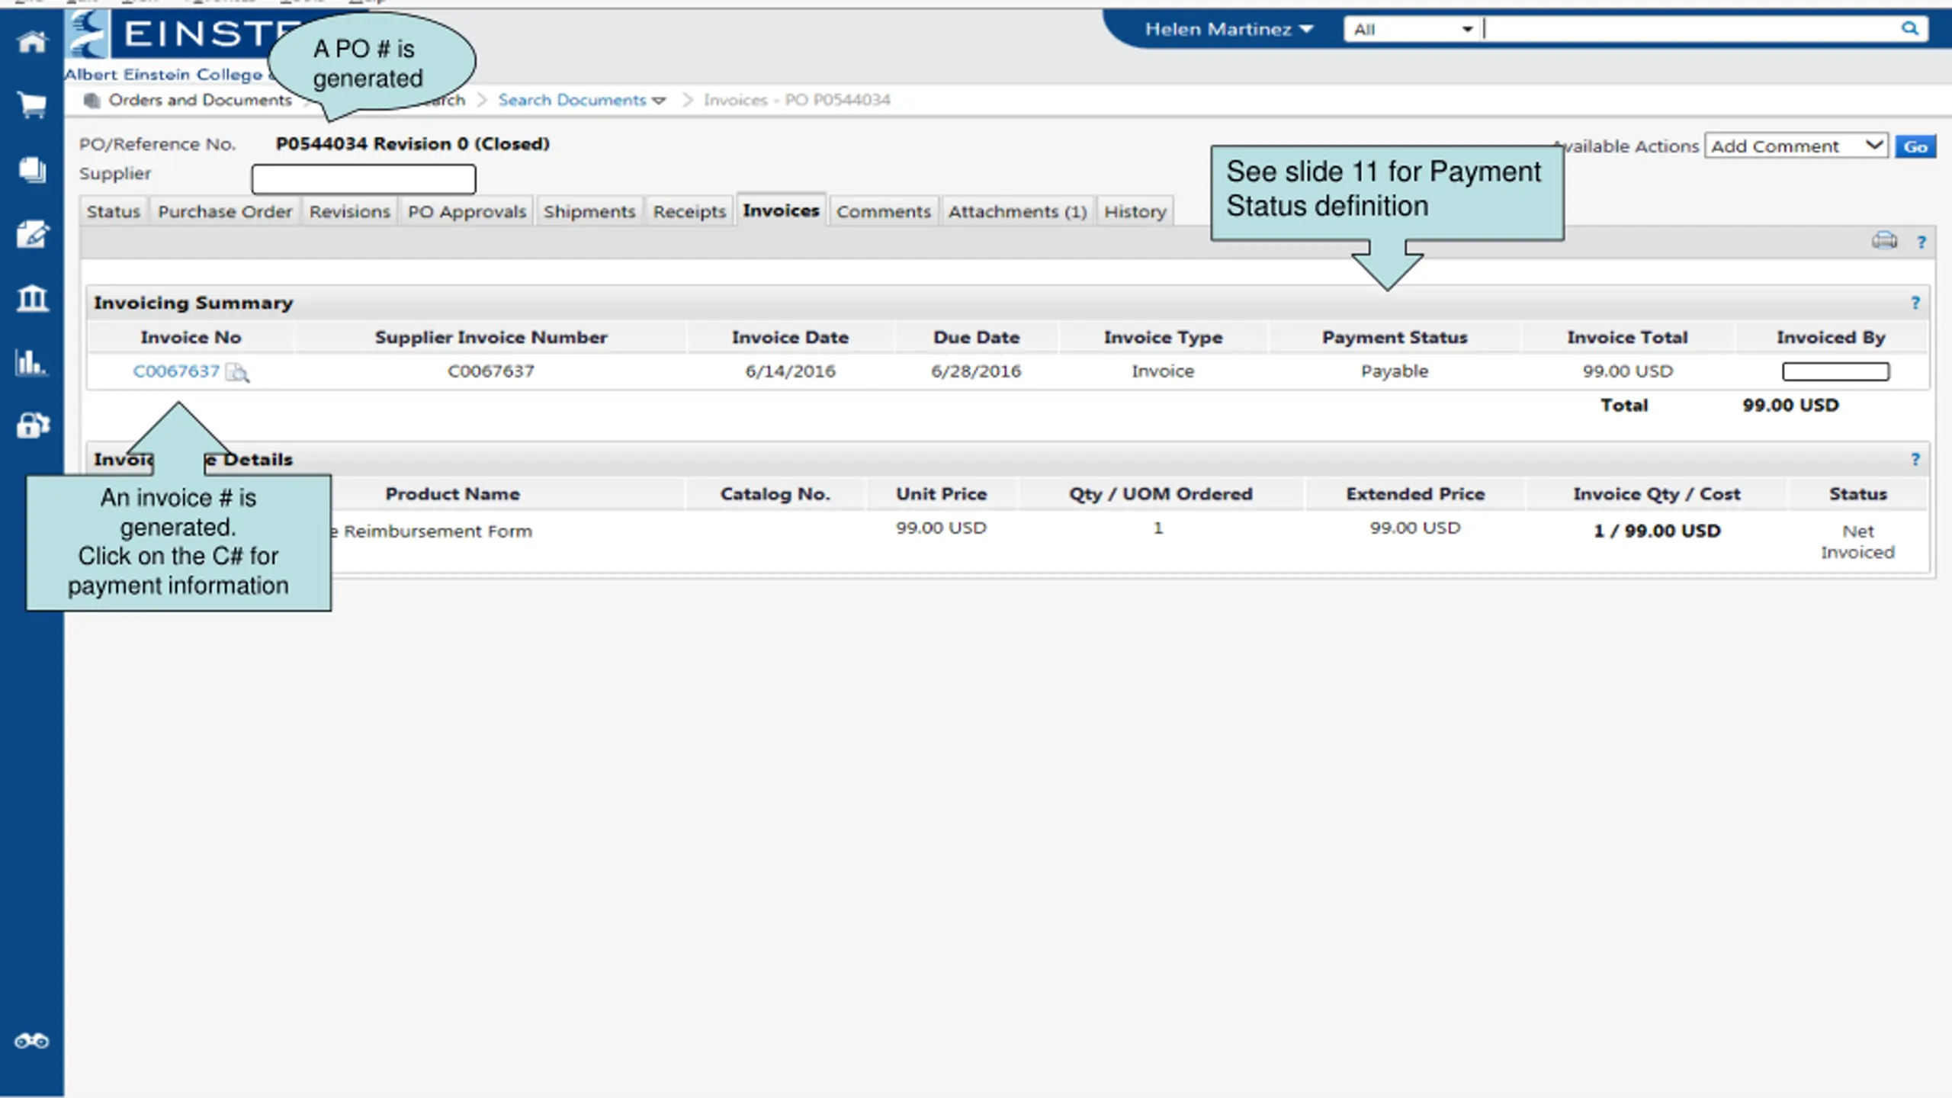
Task: Switch to the Purchase Order tab
Action: pyautogui.click(x=225, y=211)
